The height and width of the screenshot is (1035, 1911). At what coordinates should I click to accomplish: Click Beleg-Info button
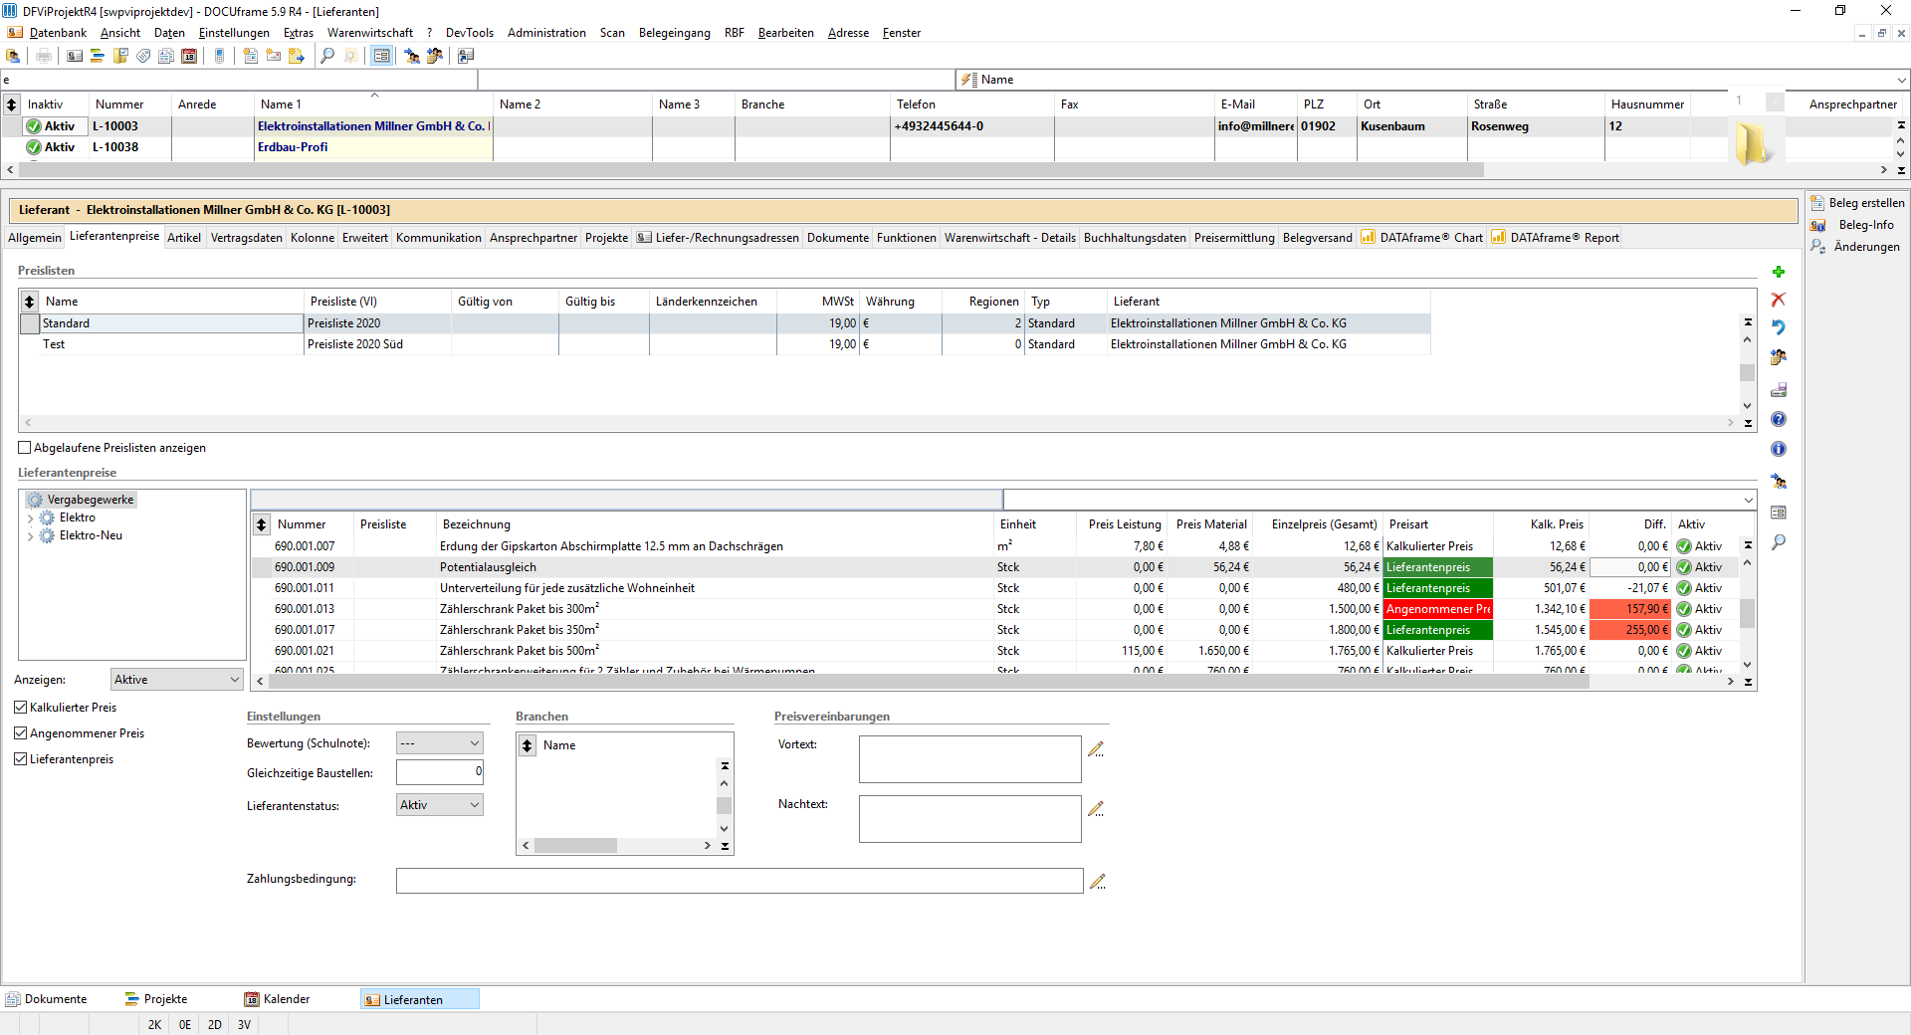(x=1853, y=225)
